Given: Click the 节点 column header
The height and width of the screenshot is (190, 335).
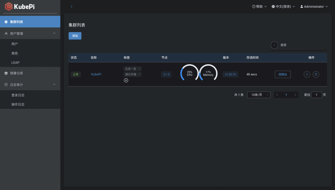Looking at the screenshot, I should tap(164, 58).
